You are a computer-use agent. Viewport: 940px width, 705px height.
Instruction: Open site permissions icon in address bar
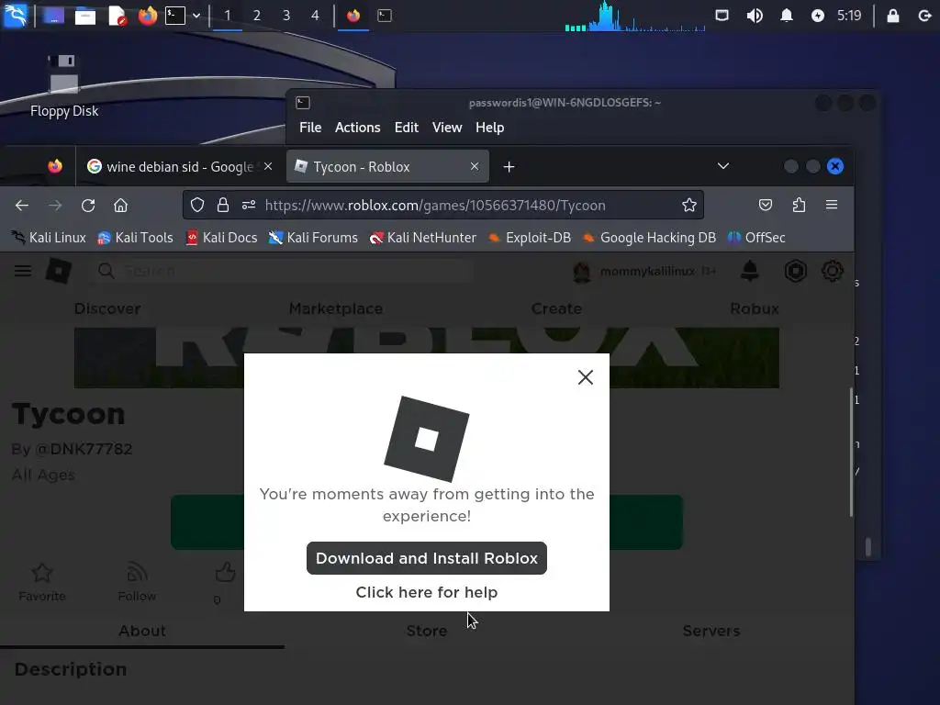(249, 206)
